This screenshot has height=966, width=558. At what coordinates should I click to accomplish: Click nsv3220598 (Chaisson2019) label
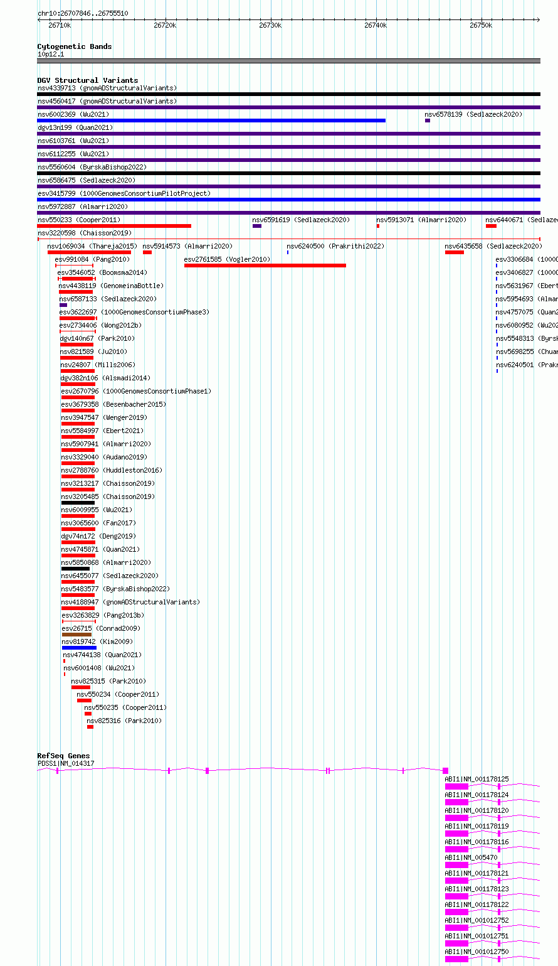coord(85,233)
